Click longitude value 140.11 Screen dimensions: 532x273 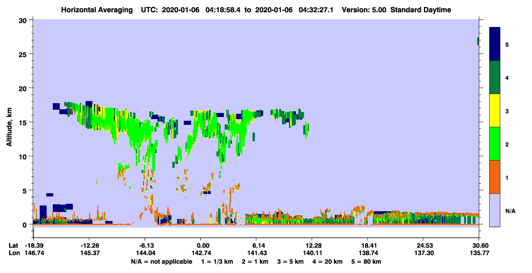point(312,253)
